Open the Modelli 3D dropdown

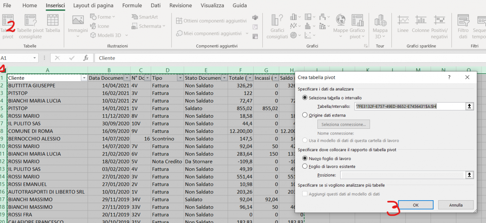pyautogui.click(x=109, y=35)
